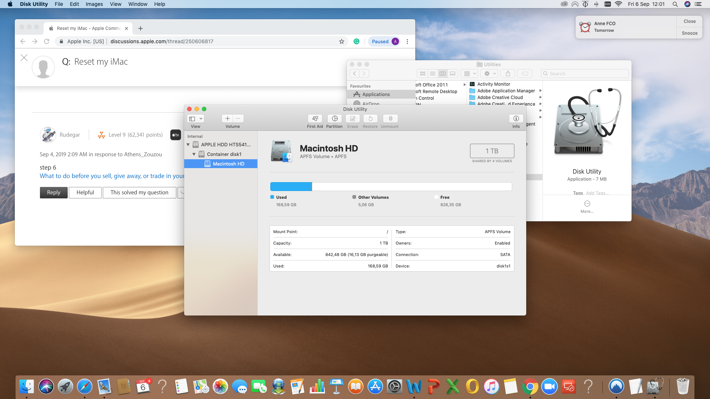Click the Images menu in menu bar
Viewport: 710px width, 399px height.
(94, 4)
